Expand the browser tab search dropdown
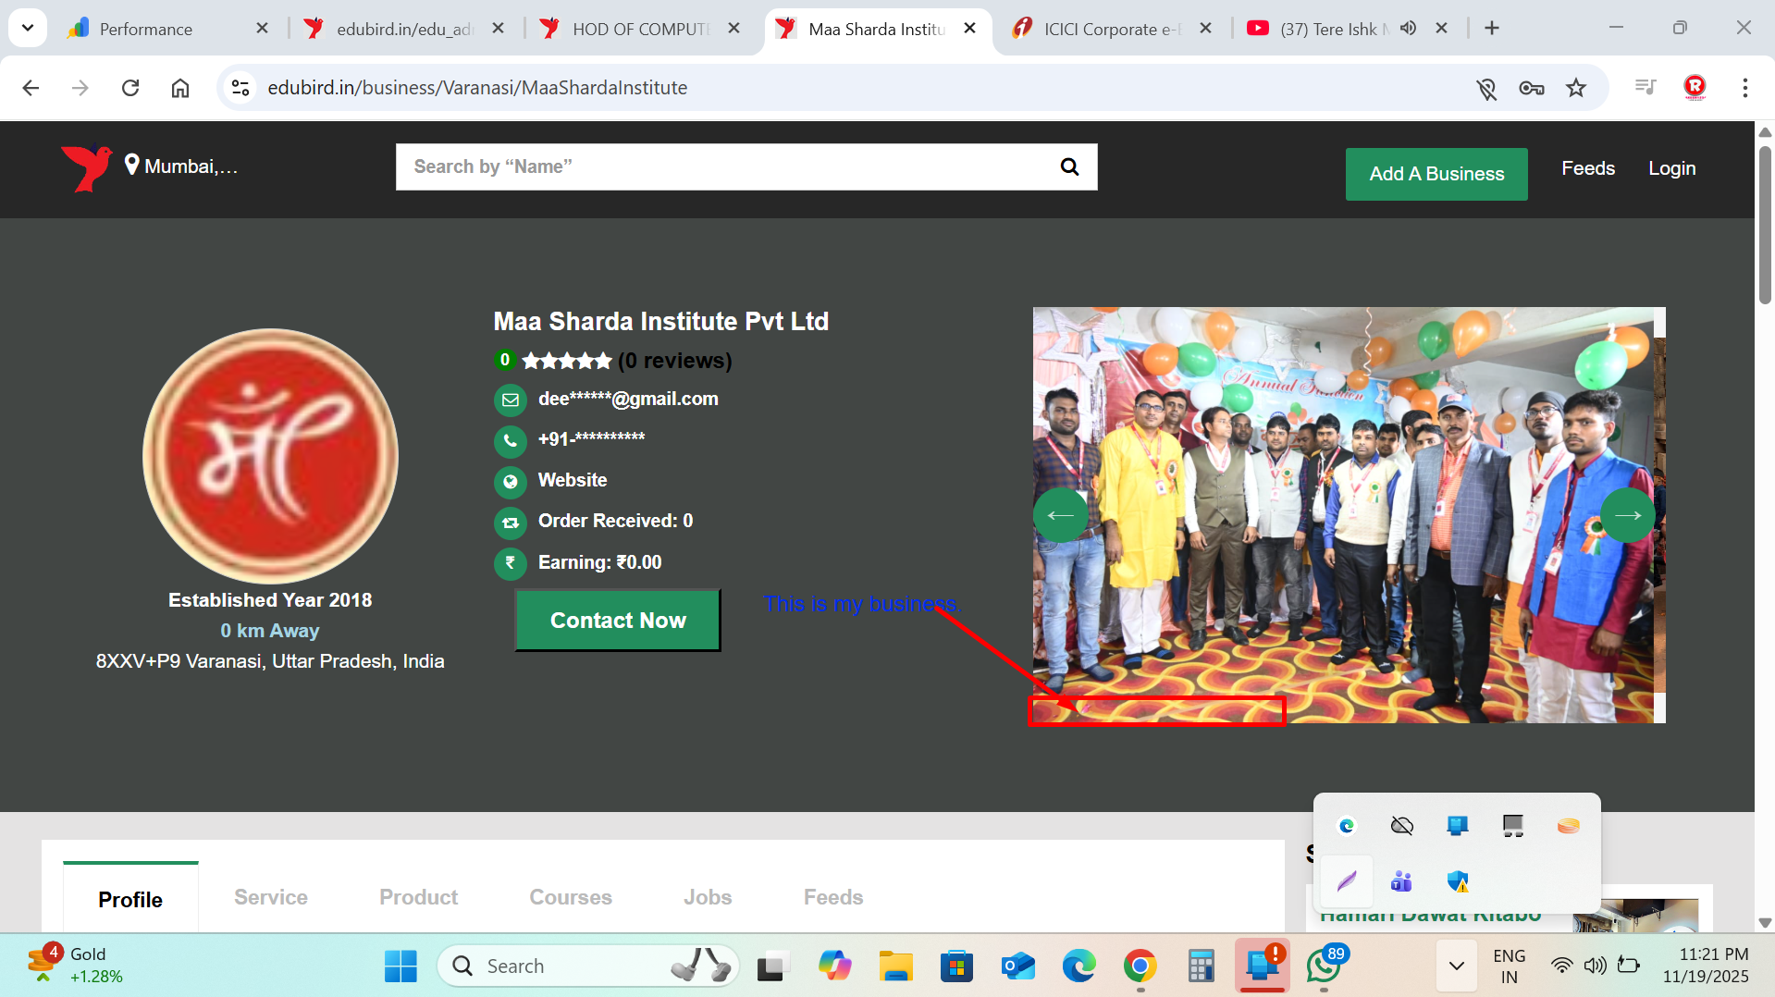1775x997 pixels. point(28,28)
